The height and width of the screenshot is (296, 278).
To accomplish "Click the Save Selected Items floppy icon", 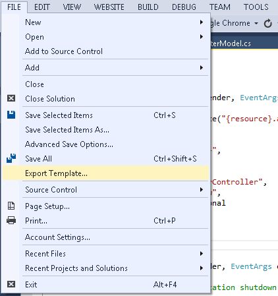I will pyautogui.click(x=11, y=115).
